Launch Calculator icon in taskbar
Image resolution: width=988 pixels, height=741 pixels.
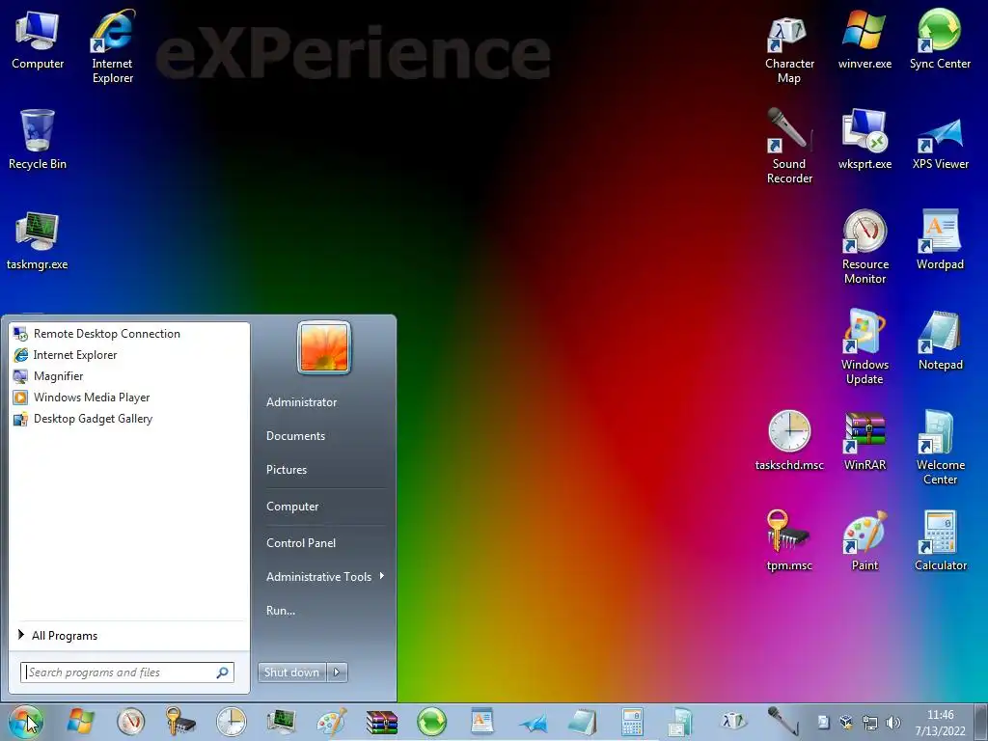(x=632, y=722)
